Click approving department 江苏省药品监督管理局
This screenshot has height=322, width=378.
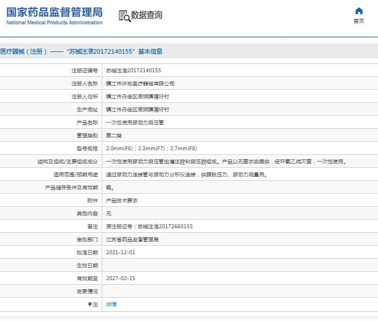(132, 240)
